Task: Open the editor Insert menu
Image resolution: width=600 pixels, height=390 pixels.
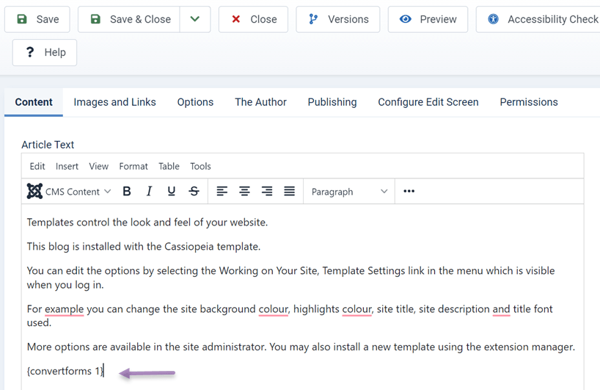Action: [67, 166]
